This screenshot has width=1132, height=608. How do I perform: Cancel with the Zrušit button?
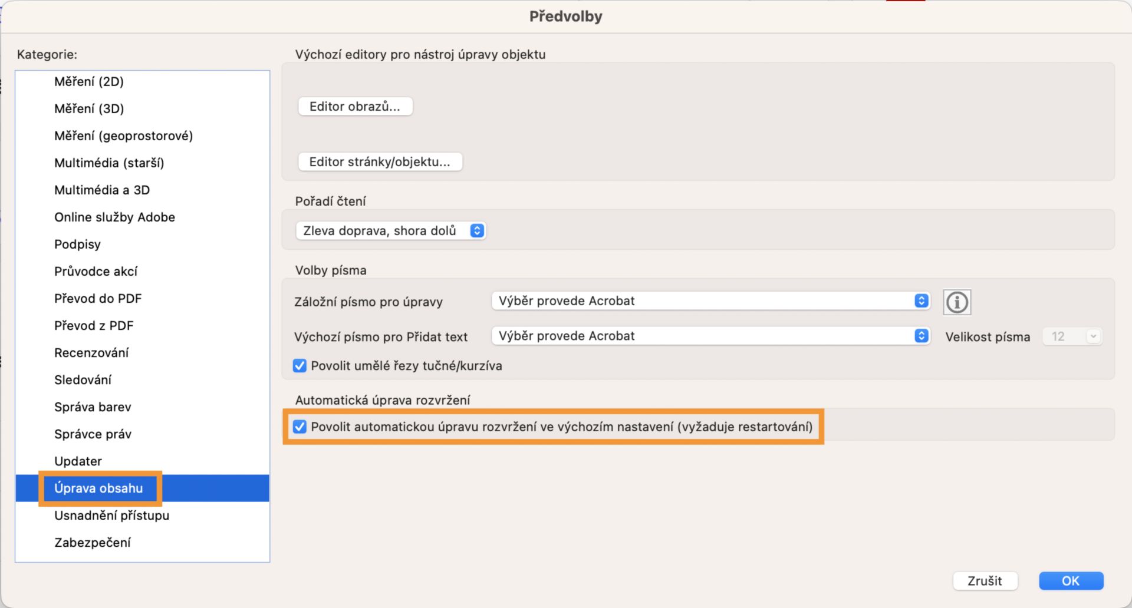(985, 581)
